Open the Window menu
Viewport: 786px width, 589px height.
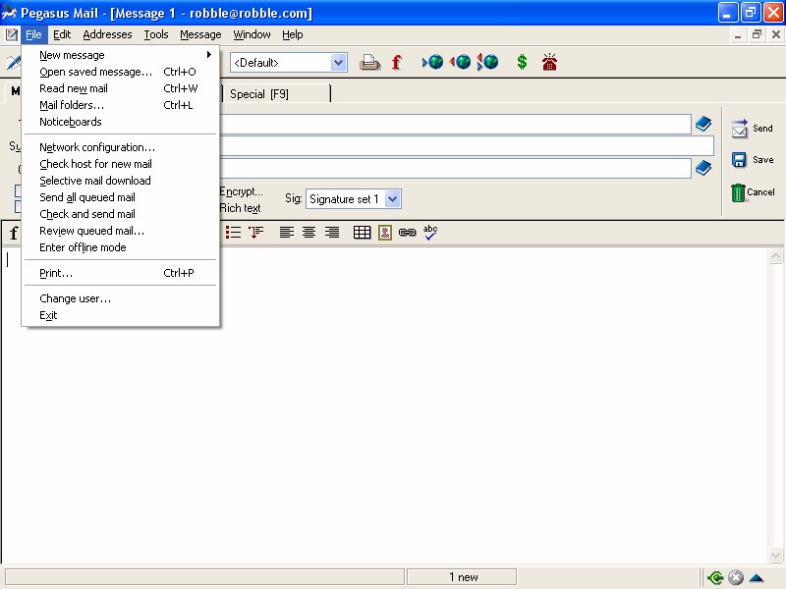point(252,34)
